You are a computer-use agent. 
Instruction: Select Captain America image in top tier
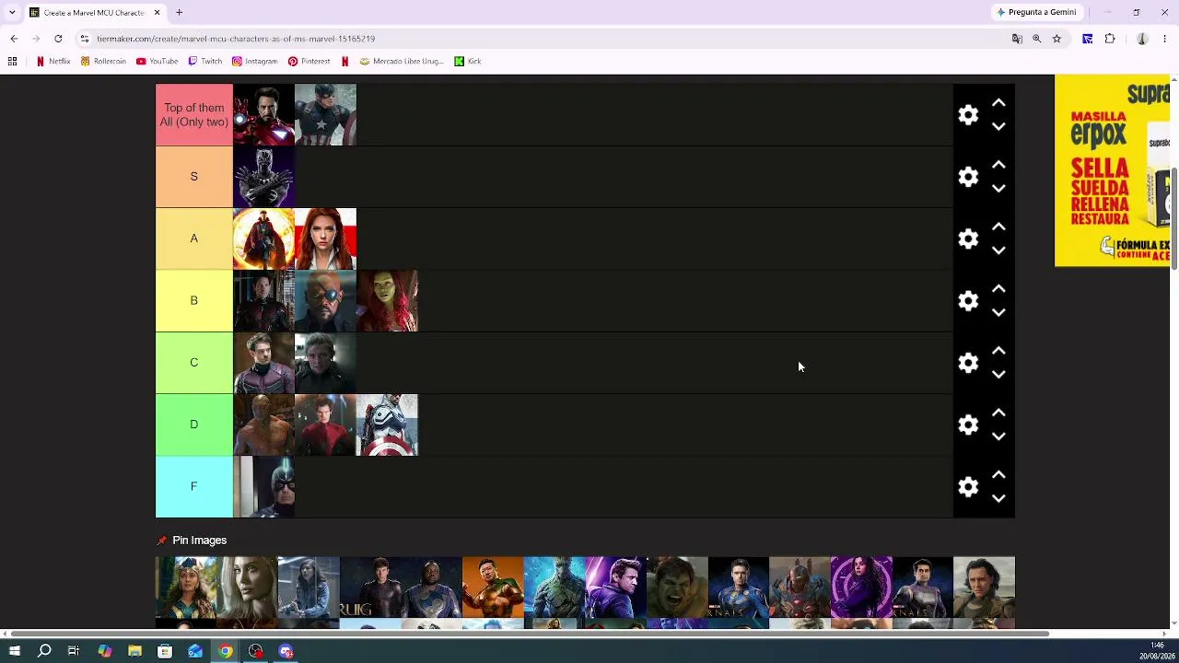[x=325, y=115]
